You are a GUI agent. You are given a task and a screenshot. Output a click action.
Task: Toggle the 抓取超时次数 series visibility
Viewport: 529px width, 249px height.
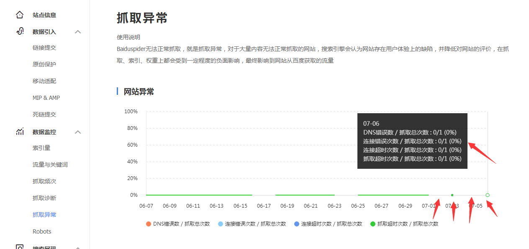404,224
